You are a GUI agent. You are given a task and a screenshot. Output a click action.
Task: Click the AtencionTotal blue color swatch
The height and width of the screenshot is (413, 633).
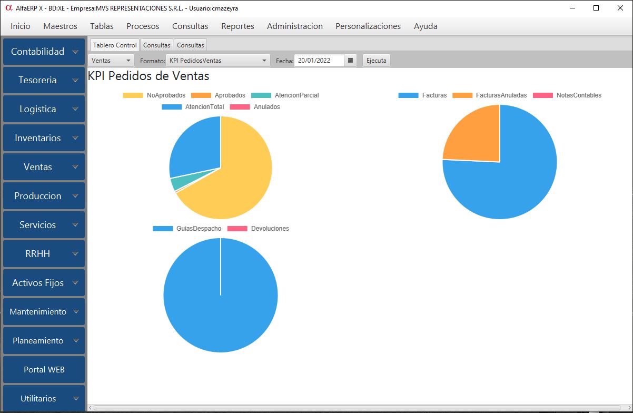pos(172,107)
